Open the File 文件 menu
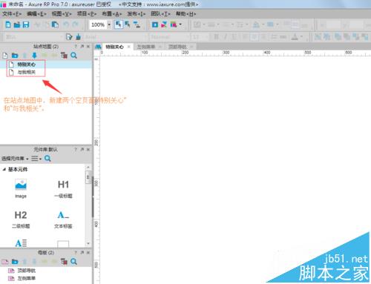Image resolution: width=371 pixels, height=284 pixels. (x=12, y=14)
